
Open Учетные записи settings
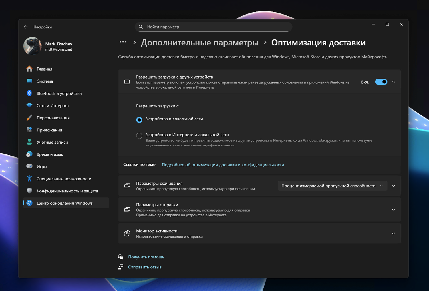pos(66,142)
